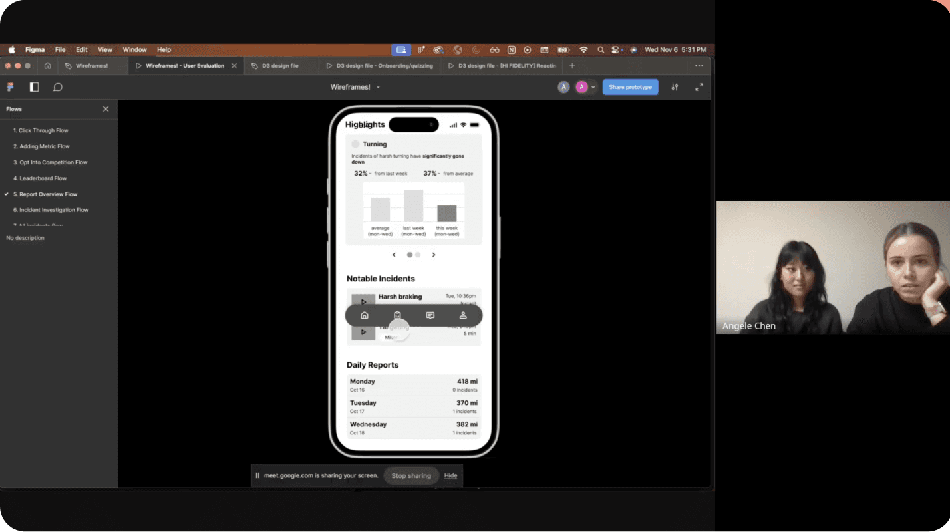Switch to the D3 design file tab
950x532 pixels.
(x=280, y=66)
